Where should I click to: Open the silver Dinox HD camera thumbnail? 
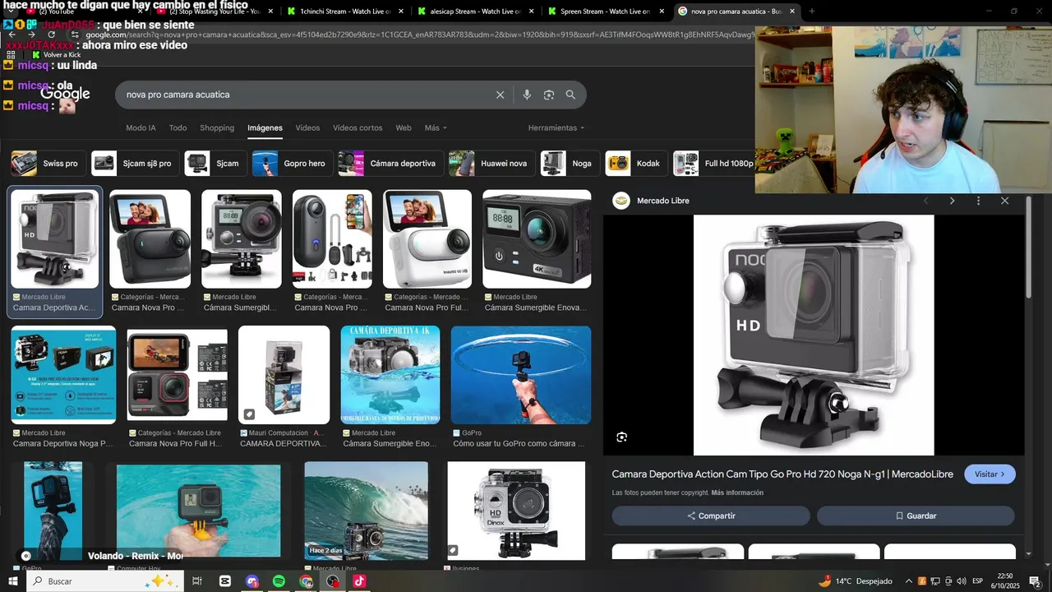516,511
